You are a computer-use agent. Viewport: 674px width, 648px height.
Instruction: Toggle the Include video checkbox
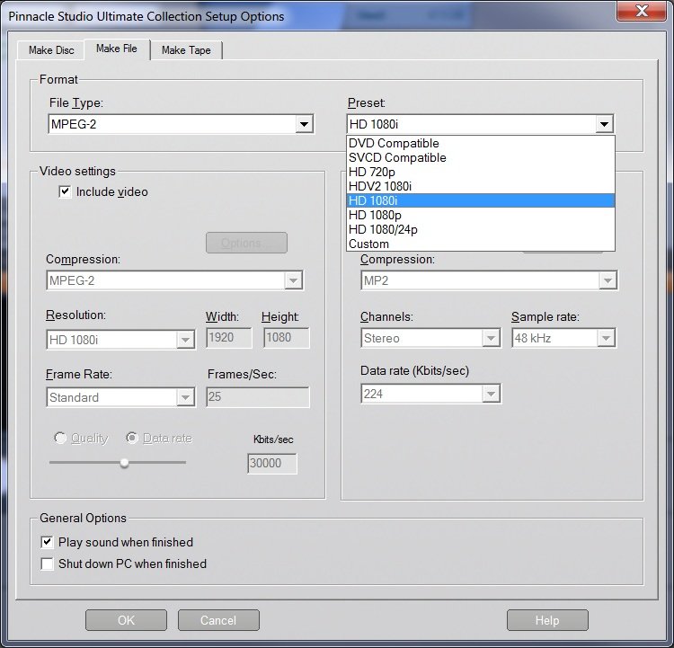tap(65, 191)
